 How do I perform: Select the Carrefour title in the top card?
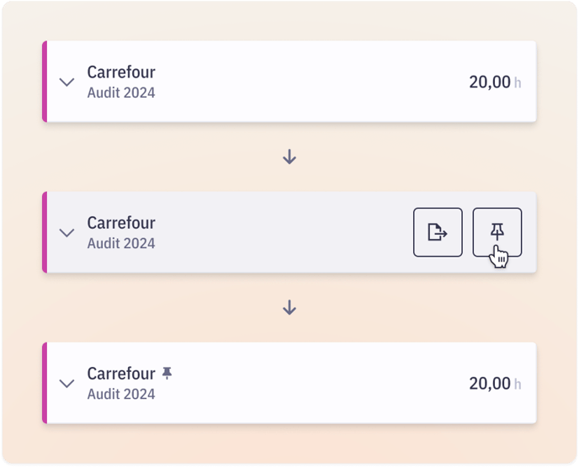point(121,72)
